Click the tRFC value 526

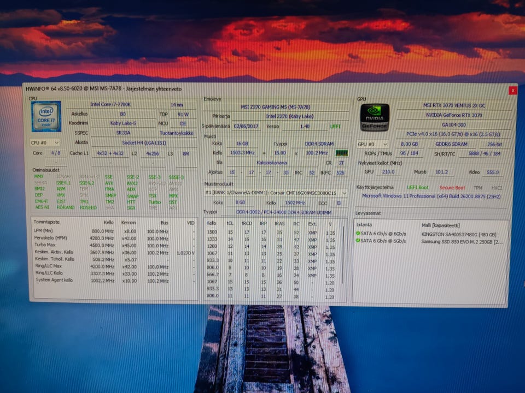pos(340,173)
